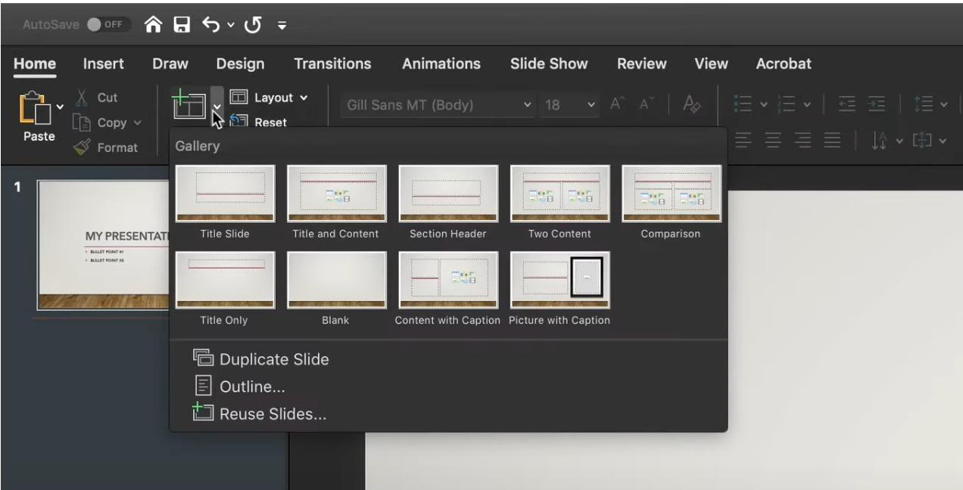Click the Reset button
Image resolution: width=963 pixels, height=490 pixels.
point(270,122)
